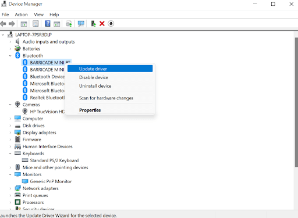
Task: Click the printer Update driver toolbar icon
Action: pos(69,24)
